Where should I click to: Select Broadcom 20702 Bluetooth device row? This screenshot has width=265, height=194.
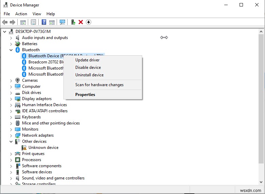point(43,62)
